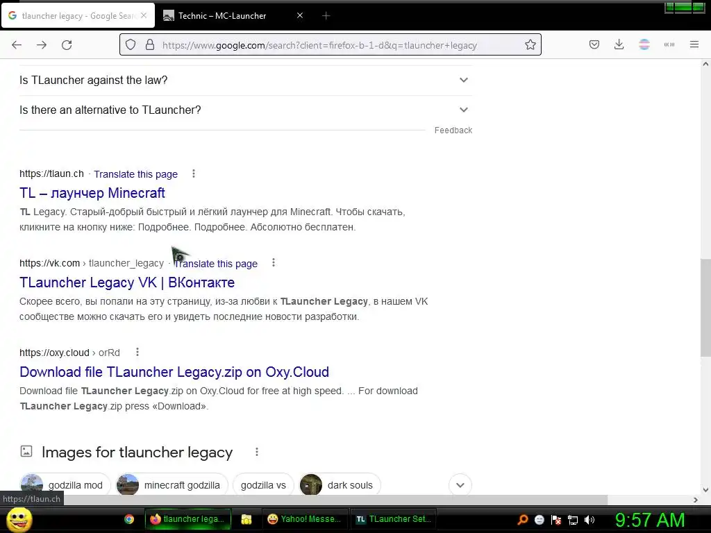Viewport: 711px width, 533px height.
Task: Click the horizontal scrollbar thumb
Action: (335, 500)
